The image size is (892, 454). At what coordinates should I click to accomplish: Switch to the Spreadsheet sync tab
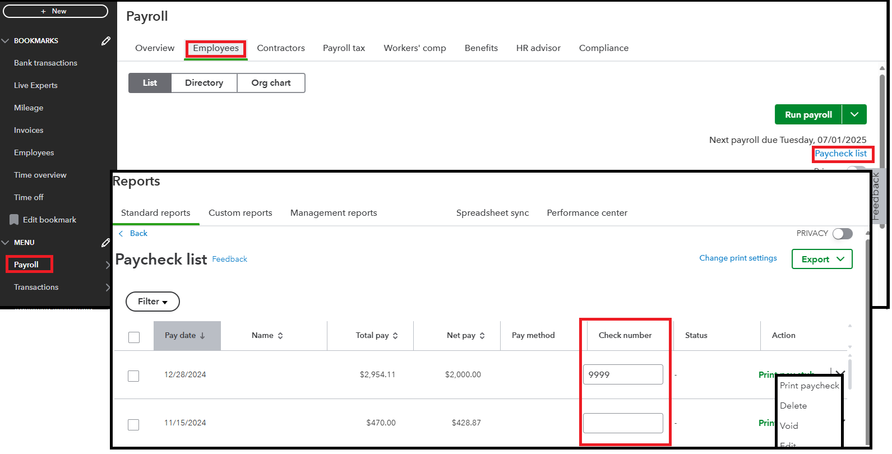pyautogui.click(x=492, y=213)
